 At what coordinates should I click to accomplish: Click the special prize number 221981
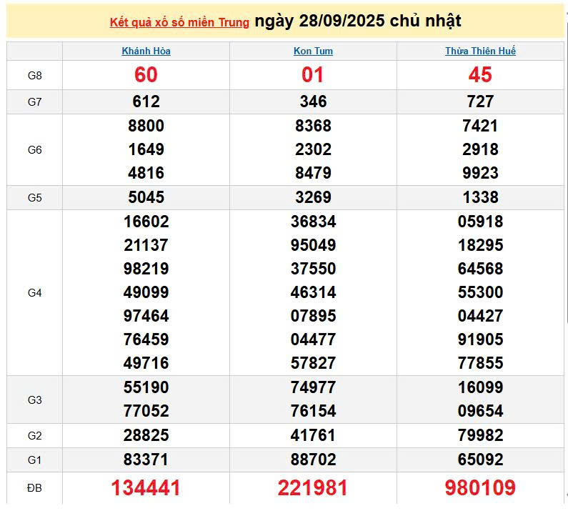[313, 487]
